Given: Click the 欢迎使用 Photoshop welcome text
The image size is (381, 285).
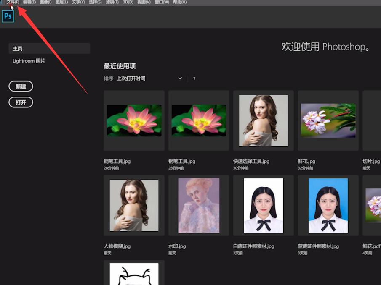Looking at the screenshot, I should 325,47.
